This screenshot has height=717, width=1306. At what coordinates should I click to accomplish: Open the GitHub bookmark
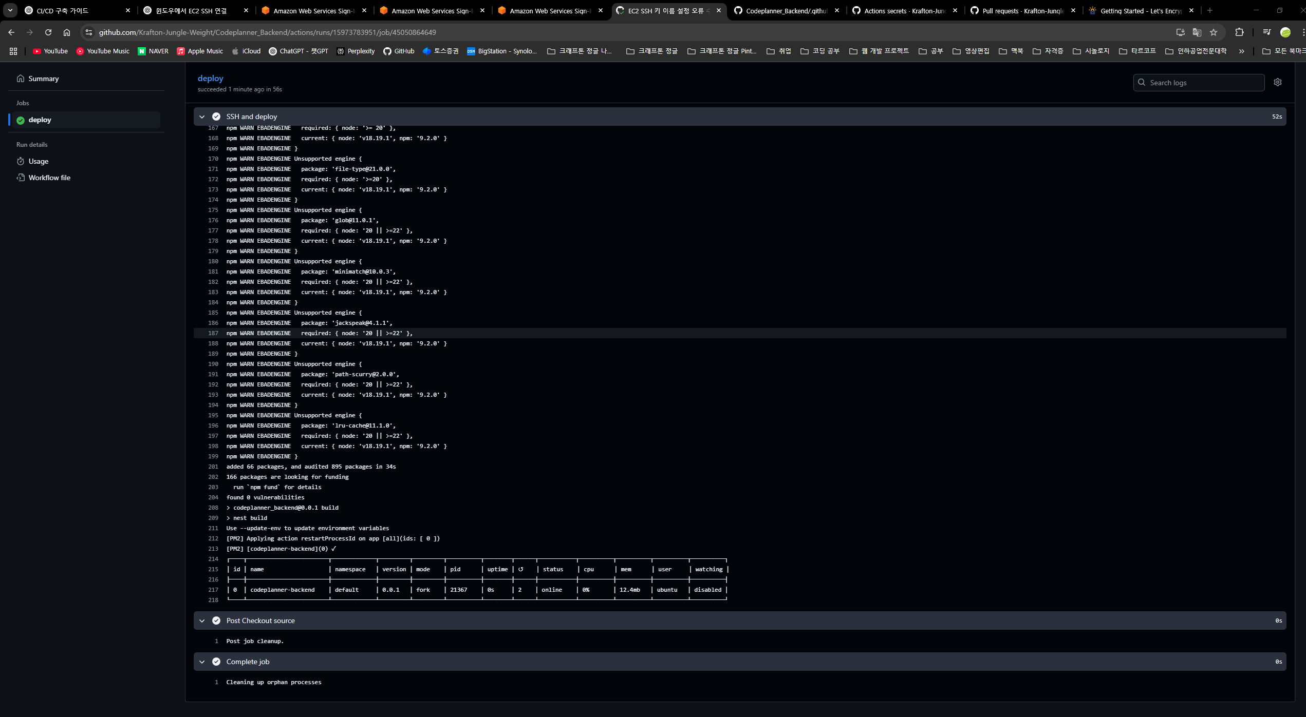(399, 51)
